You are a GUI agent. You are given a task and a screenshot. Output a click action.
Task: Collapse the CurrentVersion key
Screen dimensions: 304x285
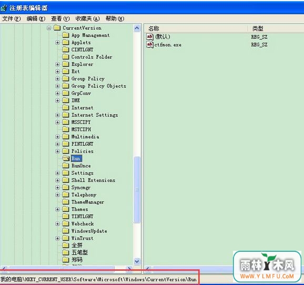coord(49,28)
